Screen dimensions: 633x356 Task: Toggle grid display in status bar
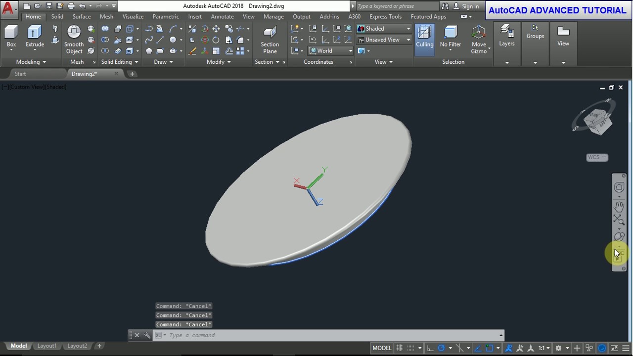pos(400,348)
